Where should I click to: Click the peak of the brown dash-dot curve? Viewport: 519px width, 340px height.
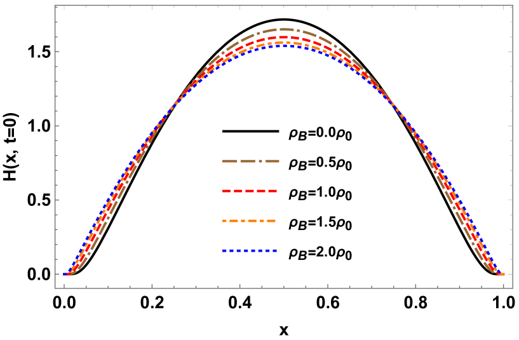coord(284,29)
